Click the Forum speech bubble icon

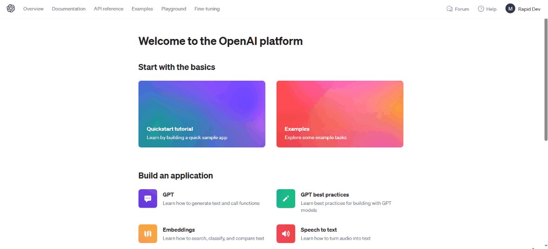[x=450, y=9]
